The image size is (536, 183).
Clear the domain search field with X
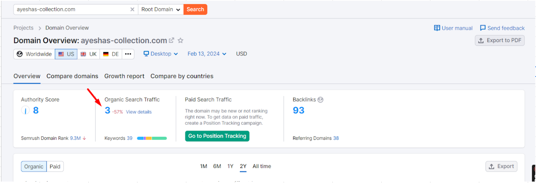tap(132, 10)
